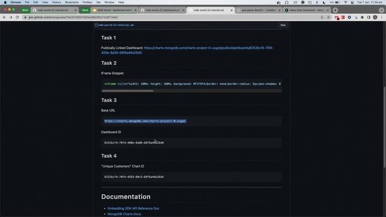Open the File menu
The height and width of the screenshot is (217, 386).
pos(27,2)
